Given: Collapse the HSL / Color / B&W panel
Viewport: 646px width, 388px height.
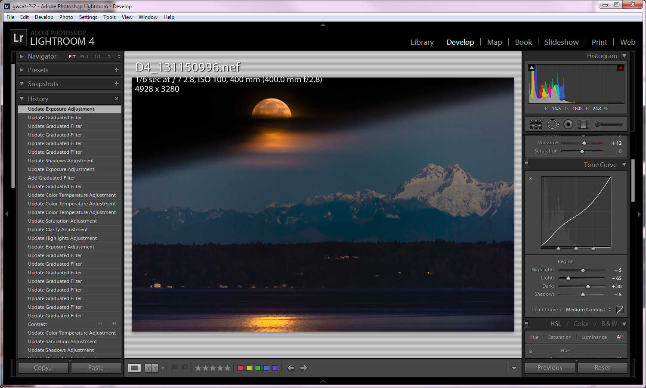Looking at the screenshot, I should (x=624, y=324).
